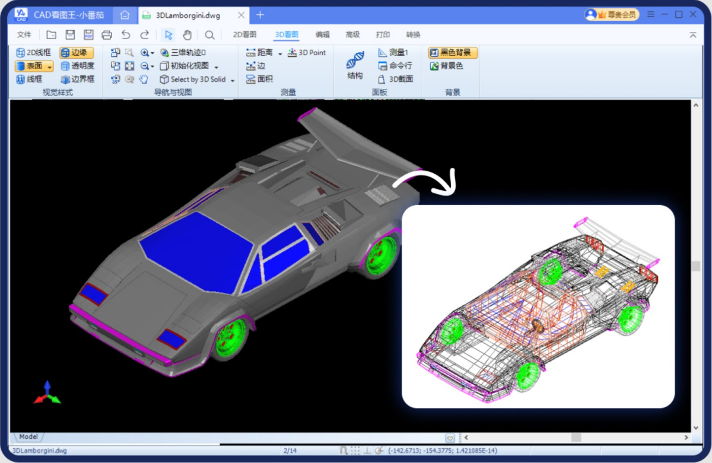This screenshot has width=712, height=463.
Task: Select the 3D Point measure tool
Action: click(307, 53)
